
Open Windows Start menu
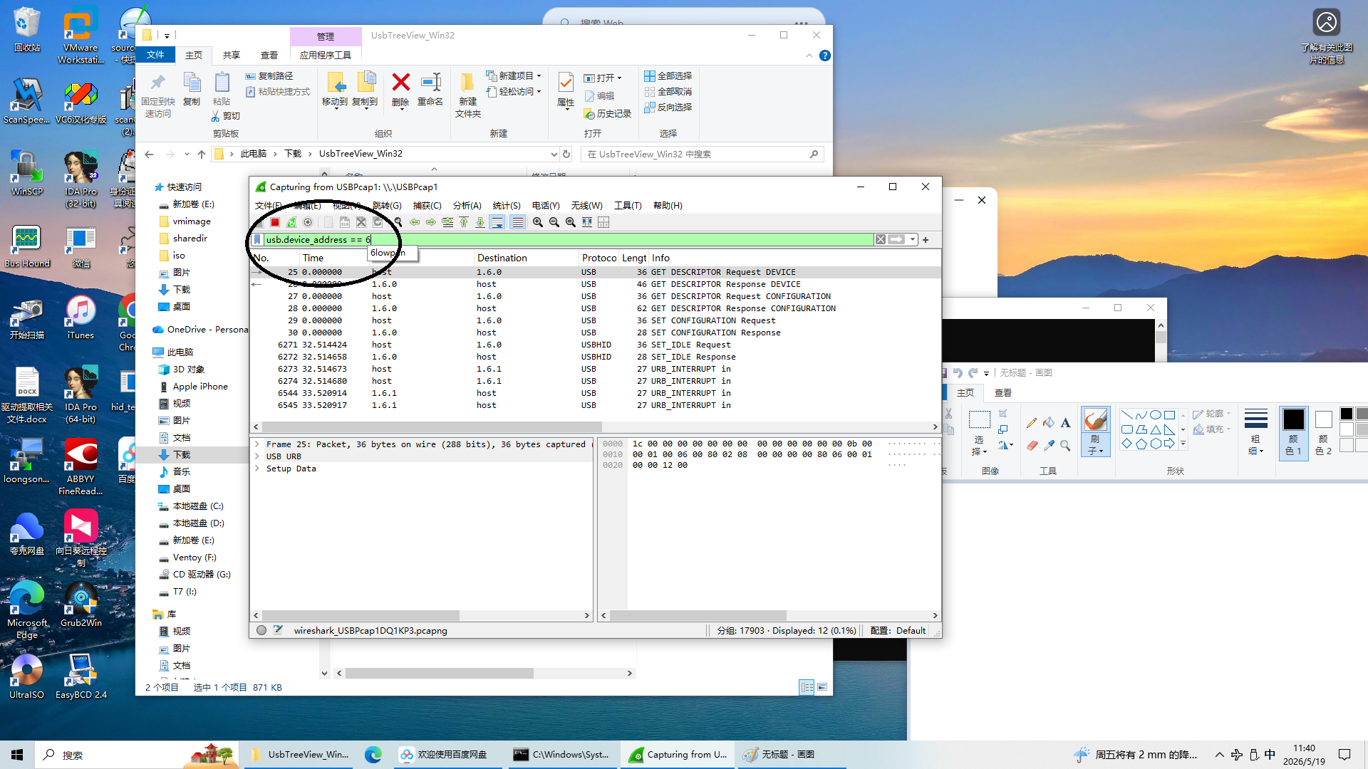point(17,755)
